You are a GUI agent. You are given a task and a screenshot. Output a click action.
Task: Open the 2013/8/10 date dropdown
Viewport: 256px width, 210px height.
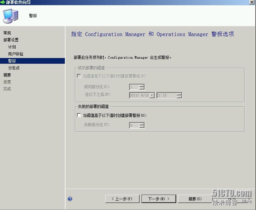(152, 95)
